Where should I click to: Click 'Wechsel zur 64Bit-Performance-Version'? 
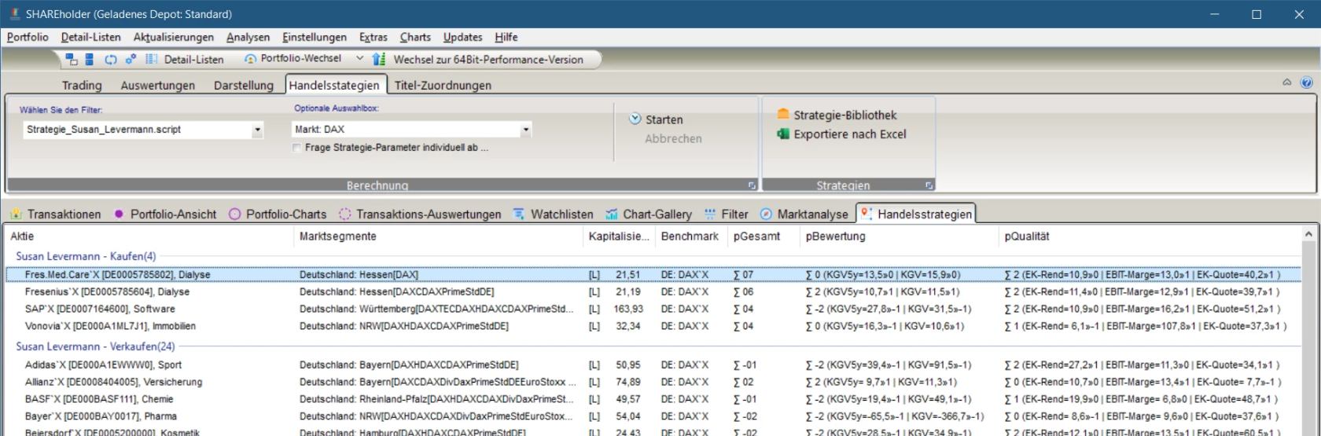pos(488,59)
